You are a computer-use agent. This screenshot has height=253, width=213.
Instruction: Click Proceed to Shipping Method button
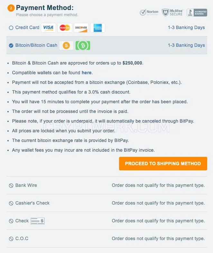(x=163, y=163)
